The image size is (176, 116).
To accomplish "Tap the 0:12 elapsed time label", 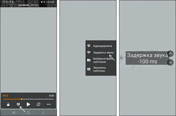I will pyautogui.click(x=5, y=96).
